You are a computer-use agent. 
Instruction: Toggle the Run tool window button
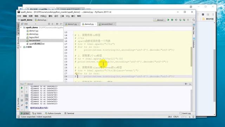point(25,113)
